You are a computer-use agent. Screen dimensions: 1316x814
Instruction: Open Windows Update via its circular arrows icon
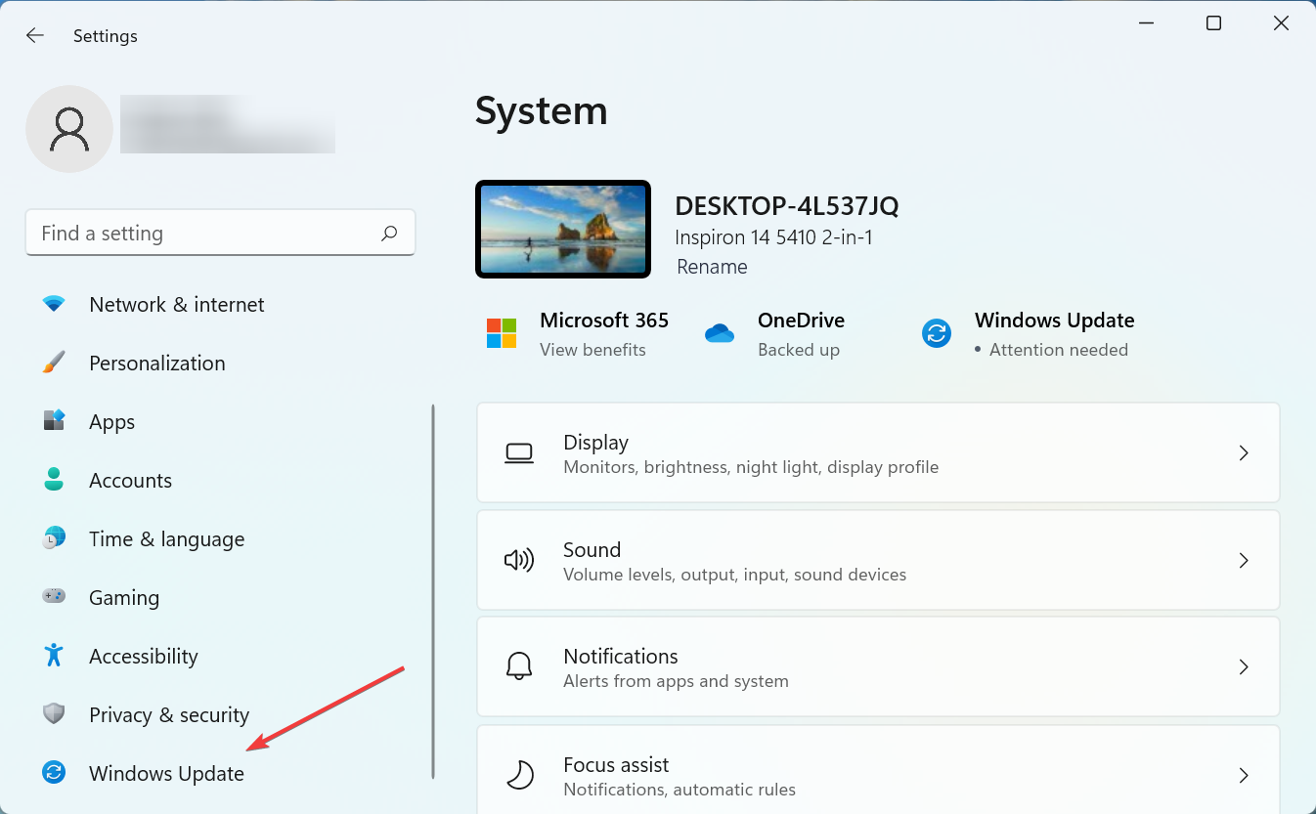pos(54,772)
